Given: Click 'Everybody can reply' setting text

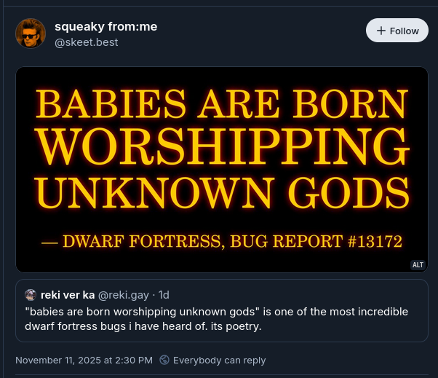Looking at the screenshot, I should click(219, 360).
